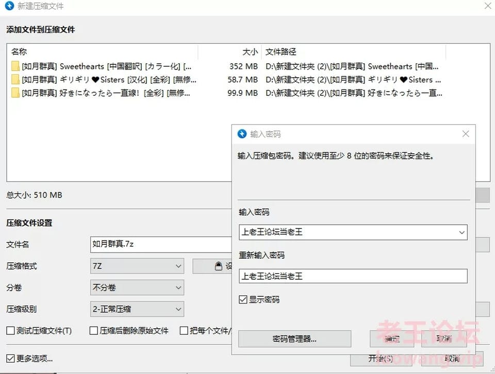Open the 分卷 不分卷 dropdown
The height and width of the screenshot is (374, 495).
[137, 288]
